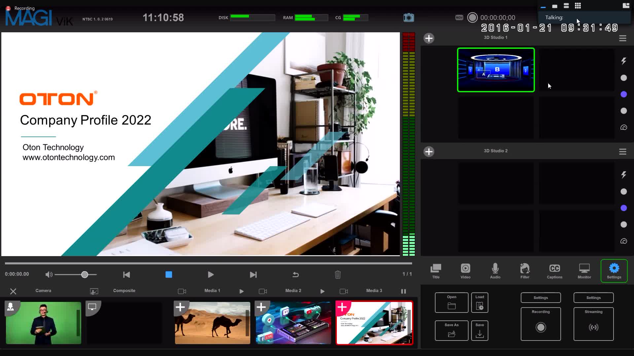Play Media 1
The image size is (634, 356).
(241, 291)
